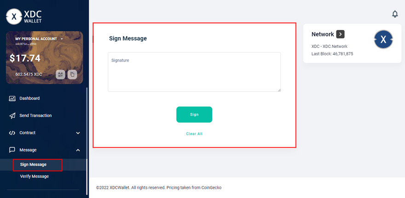Go to Verify Message
The image size is (405, 198).
[34, 176]
